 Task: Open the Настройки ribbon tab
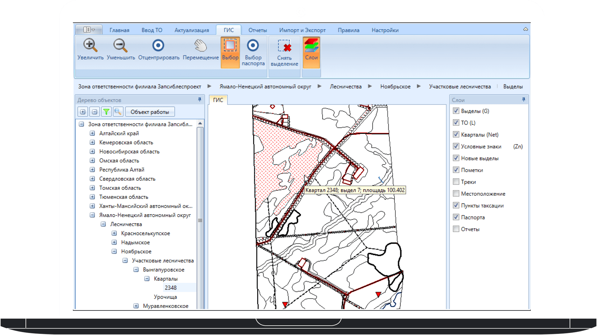(x=385, y=30)
